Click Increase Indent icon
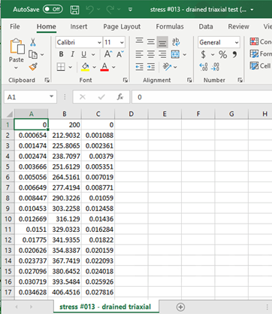This screenshot has width=272, height=314. [x=151, y=67]
